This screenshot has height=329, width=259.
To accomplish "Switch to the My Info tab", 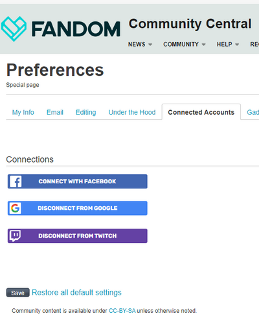I will pos(23,112).
